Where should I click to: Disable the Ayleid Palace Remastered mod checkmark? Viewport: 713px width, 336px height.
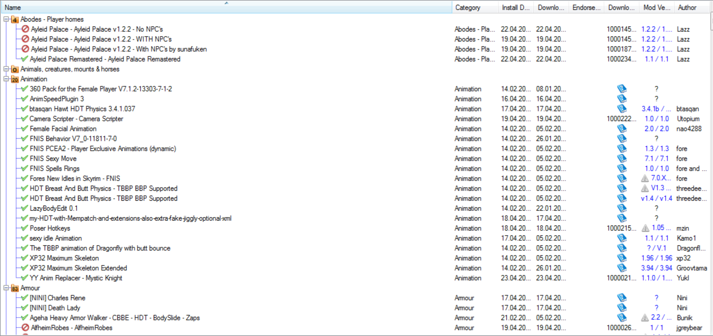click(x=25, y=59)
